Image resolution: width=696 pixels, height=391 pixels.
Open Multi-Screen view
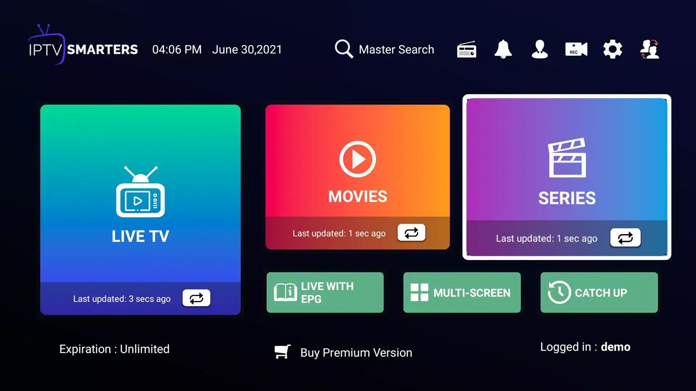point(462,293)
